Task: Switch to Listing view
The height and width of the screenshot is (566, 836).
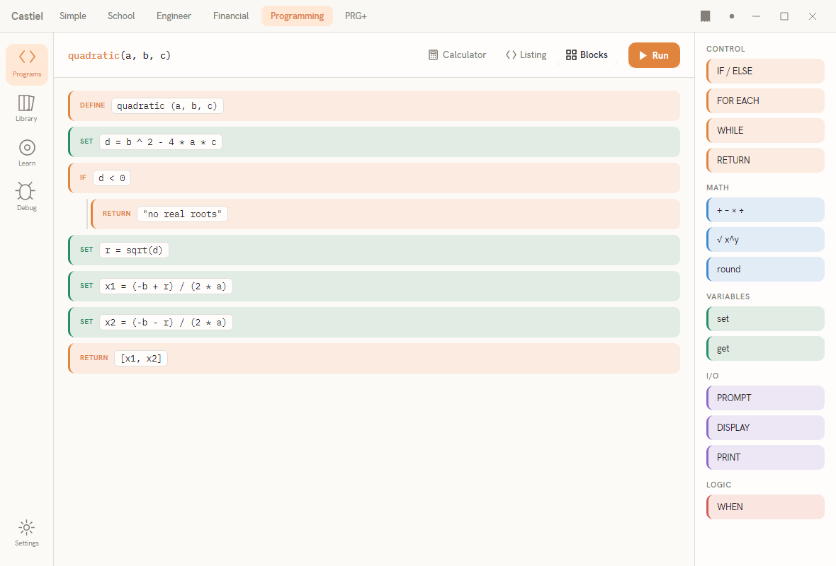Action: 526,55
